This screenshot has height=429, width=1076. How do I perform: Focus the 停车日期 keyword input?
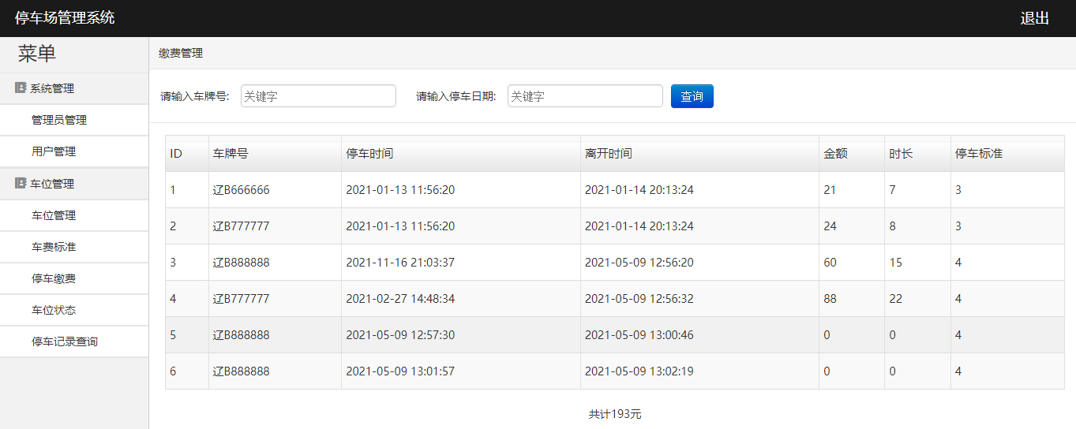tap(585, 96)
